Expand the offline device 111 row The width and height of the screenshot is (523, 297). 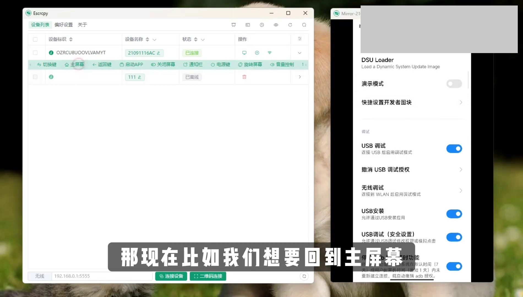click(x=299, y=77)
